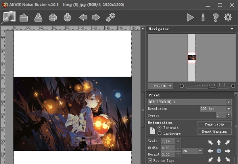
Task: Click the canvas vertical scrollbar thumb
Action: [x=143, y=110]
